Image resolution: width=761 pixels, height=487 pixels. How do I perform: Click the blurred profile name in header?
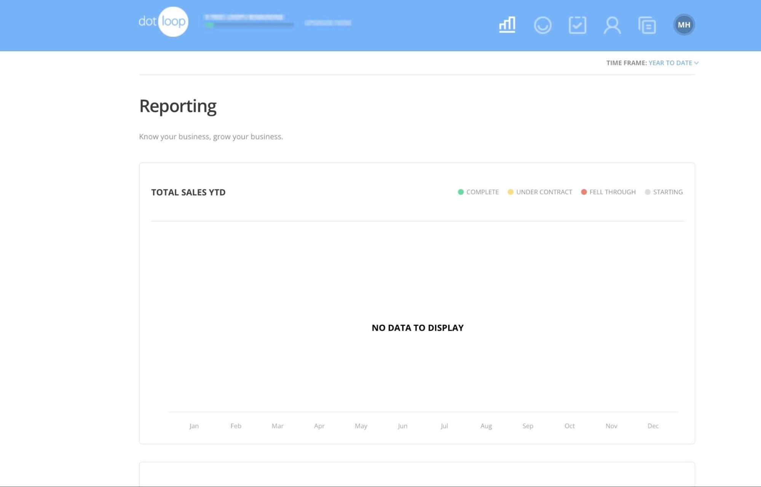pyautogui.click(x=244, y=17)
